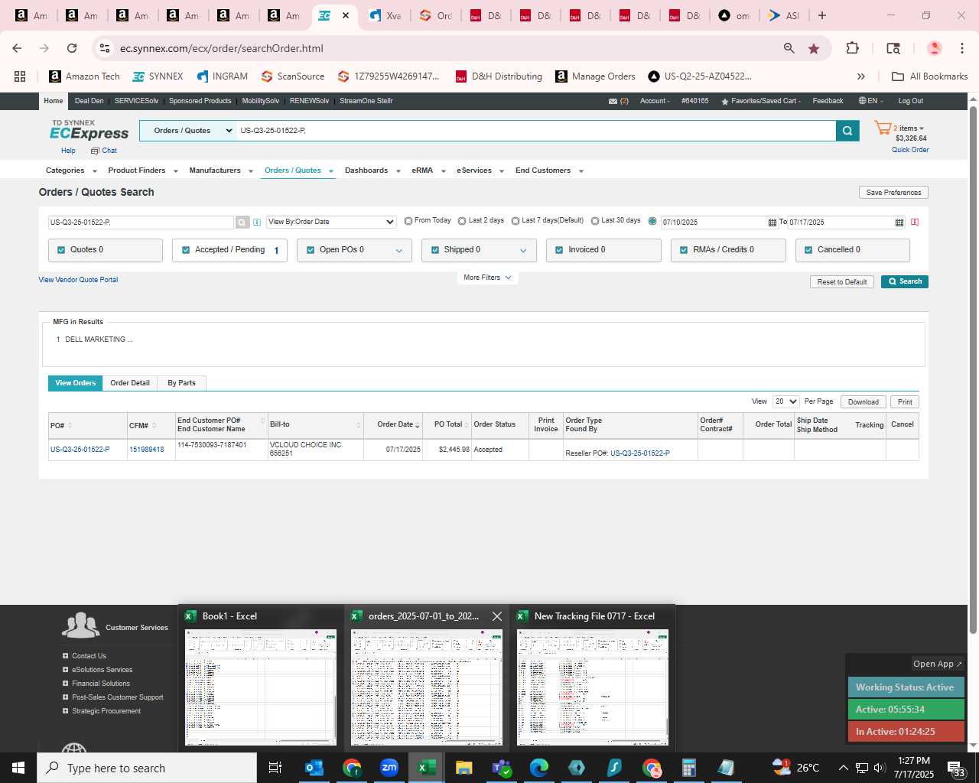Click the Chat icon link
This screenshot has height=783, width=979.
click(x=104, y=151)
